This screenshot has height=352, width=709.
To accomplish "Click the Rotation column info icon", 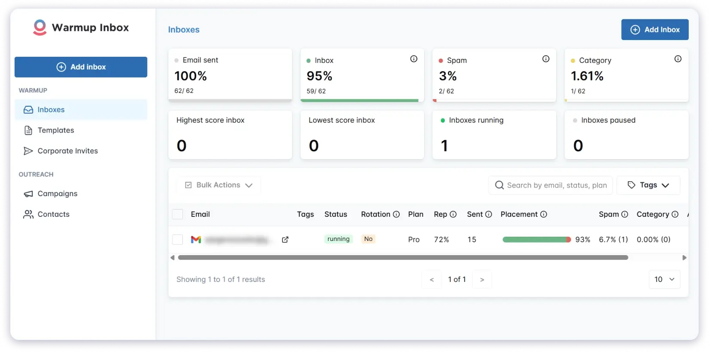I will pos(396,214).
